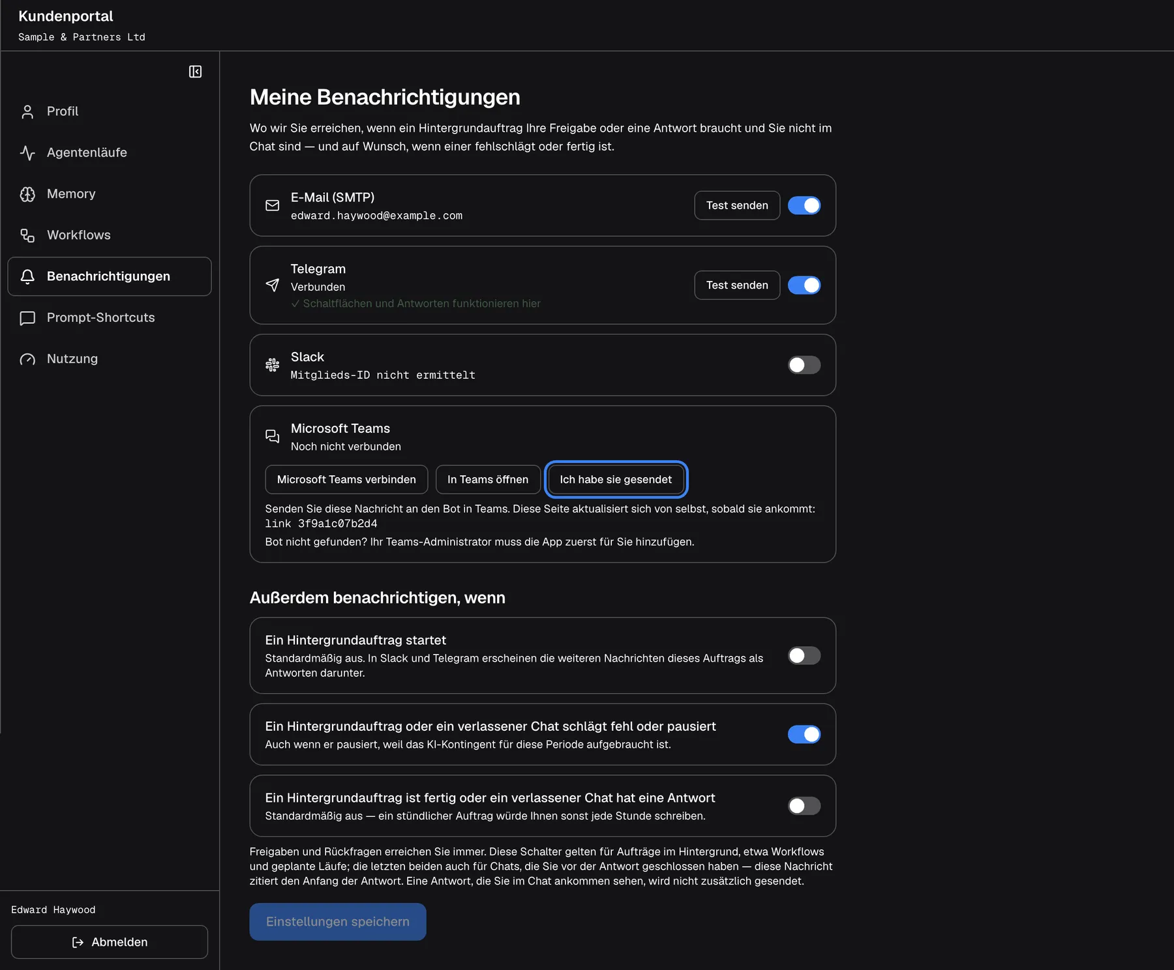The image size is (1174, 970).
Task: Click 'Außerdem benachrichtigen, wenn' heading
Action: point(378,598)
